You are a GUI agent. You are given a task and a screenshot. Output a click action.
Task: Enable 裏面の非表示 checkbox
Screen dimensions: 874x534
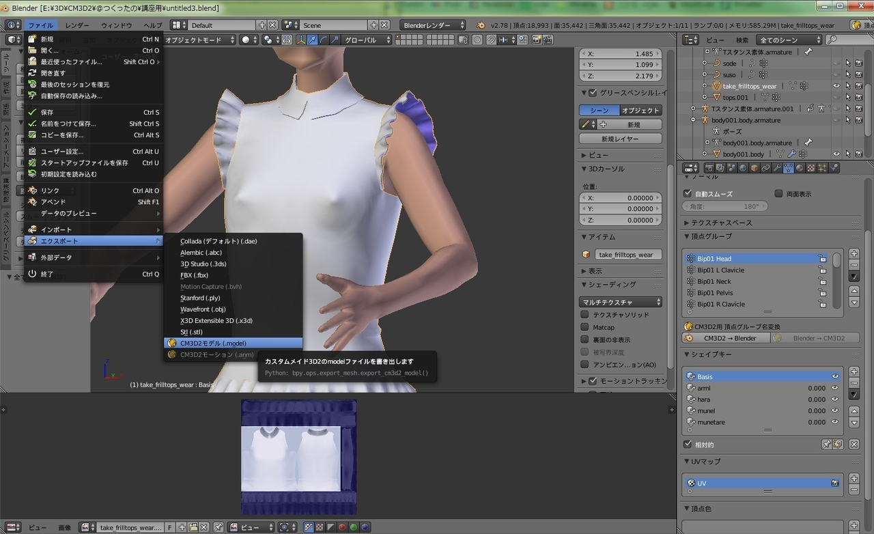(x=584, y=339)
